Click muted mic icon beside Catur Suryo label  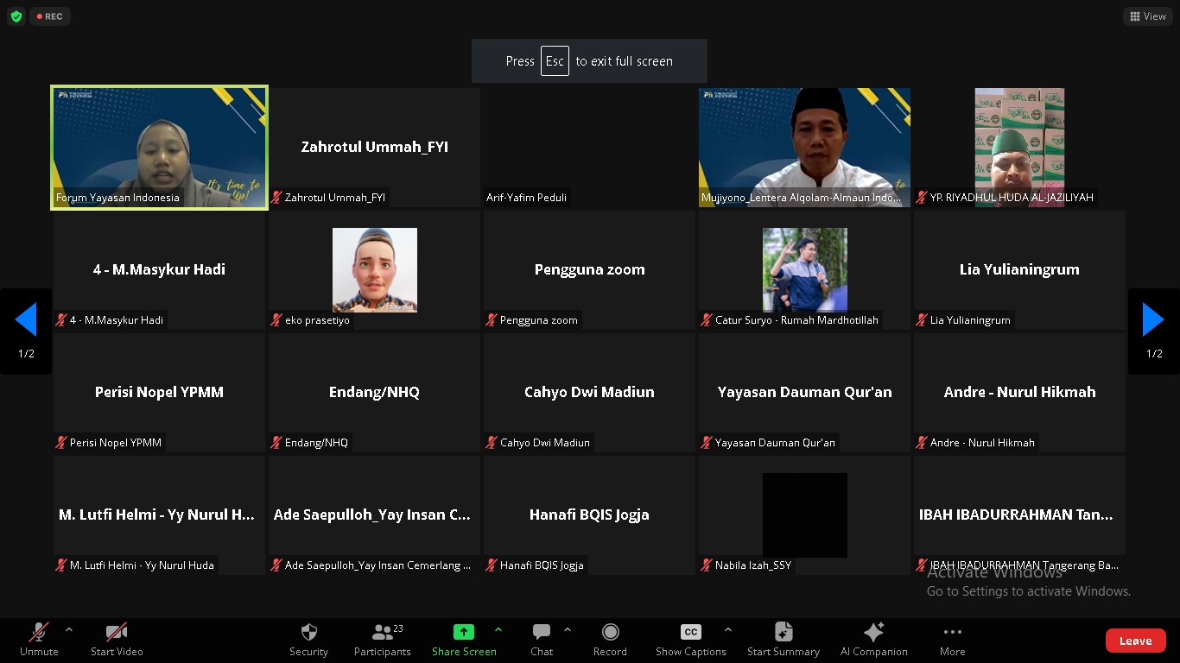pyautogui.click(x=707, y=320)
